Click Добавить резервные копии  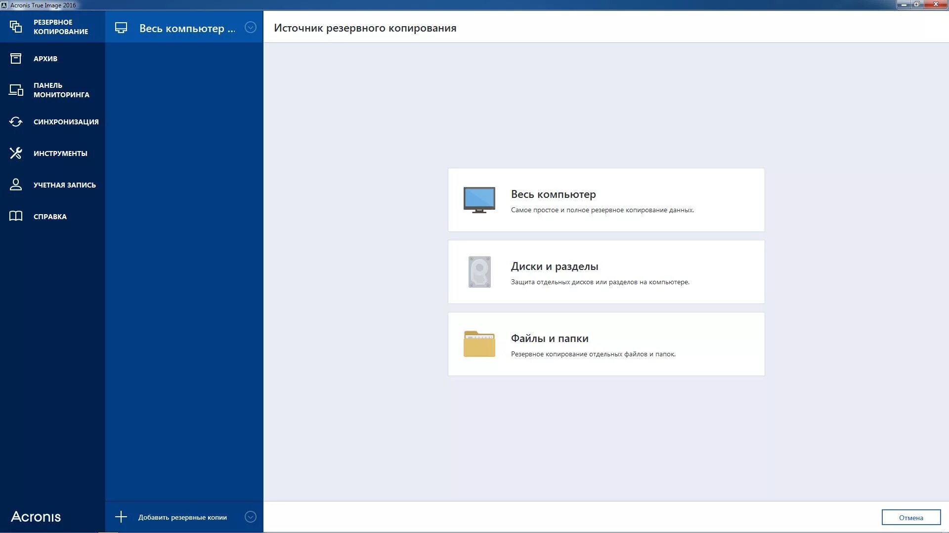click(x=182, y=517)
